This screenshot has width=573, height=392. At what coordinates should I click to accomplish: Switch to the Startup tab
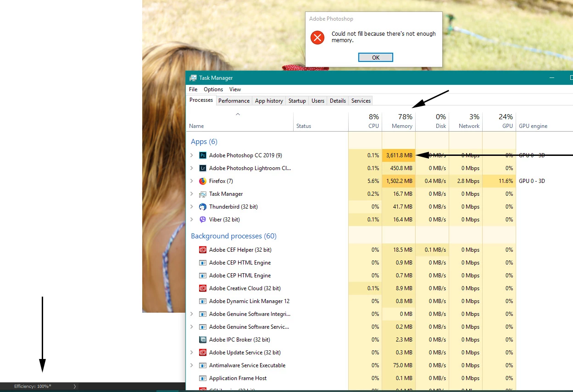coord(297,101)
